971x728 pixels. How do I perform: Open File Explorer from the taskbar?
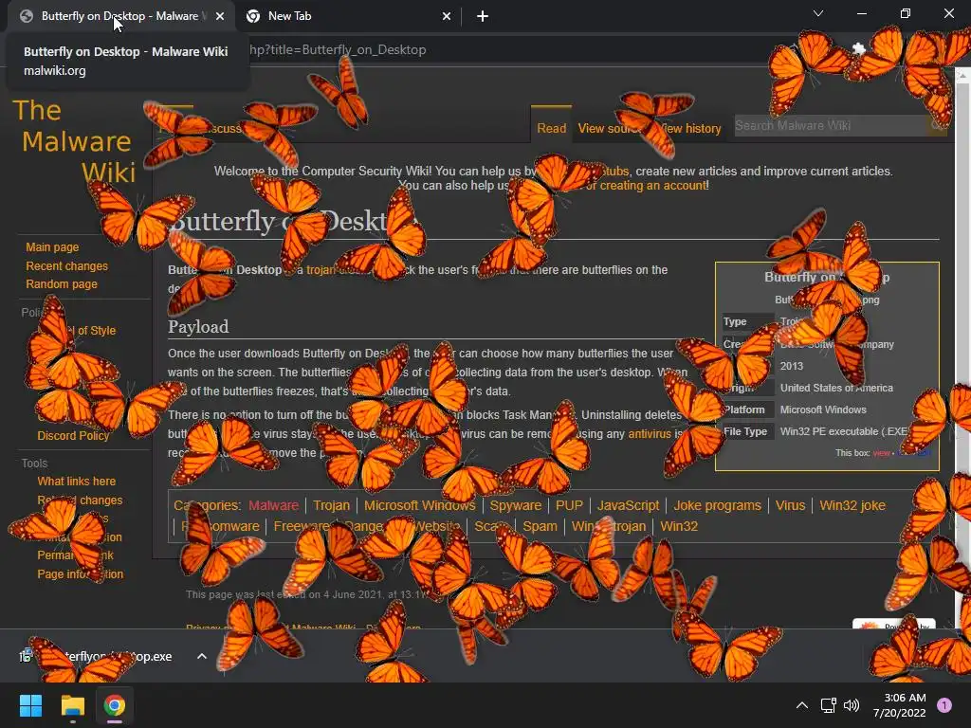(72, 705)
